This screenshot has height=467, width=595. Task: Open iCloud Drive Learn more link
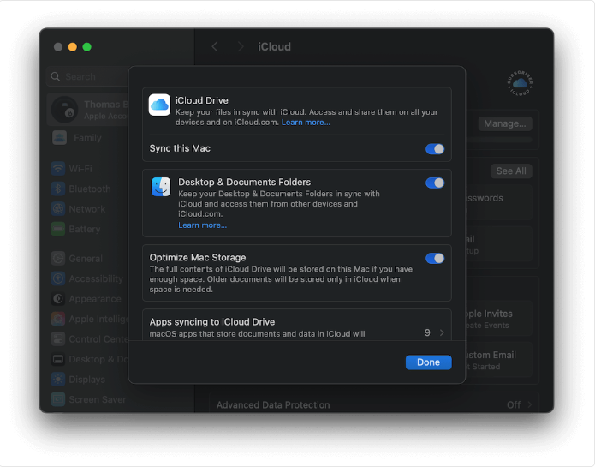pos(306,123)
